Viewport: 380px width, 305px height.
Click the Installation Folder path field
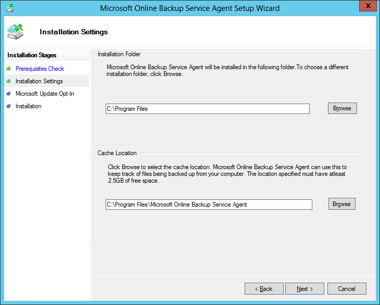pos(207,109)
